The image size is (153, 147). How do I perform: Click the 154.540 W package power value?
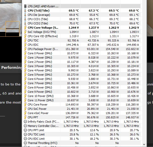click(x=112, y=49)
